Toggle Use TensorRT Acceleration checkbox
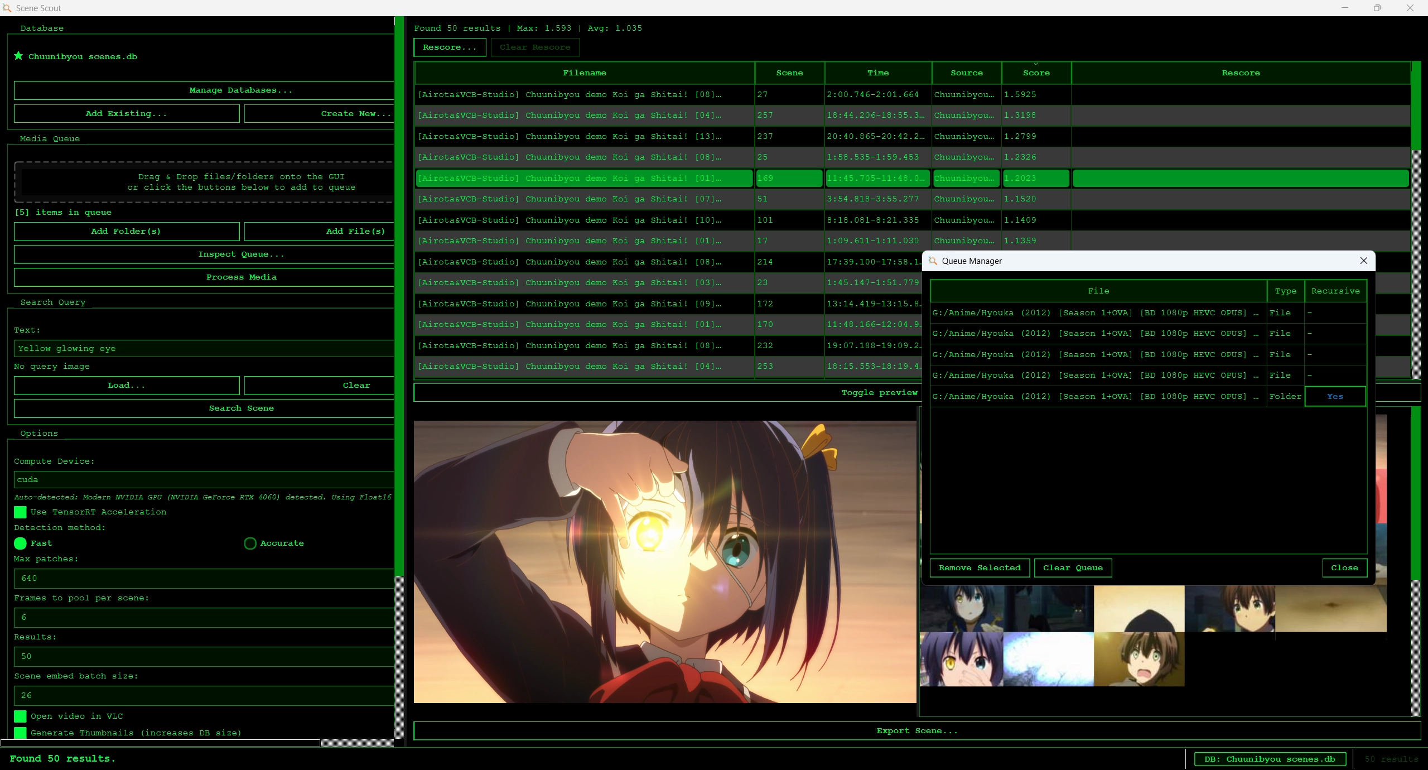 [20, 512]
